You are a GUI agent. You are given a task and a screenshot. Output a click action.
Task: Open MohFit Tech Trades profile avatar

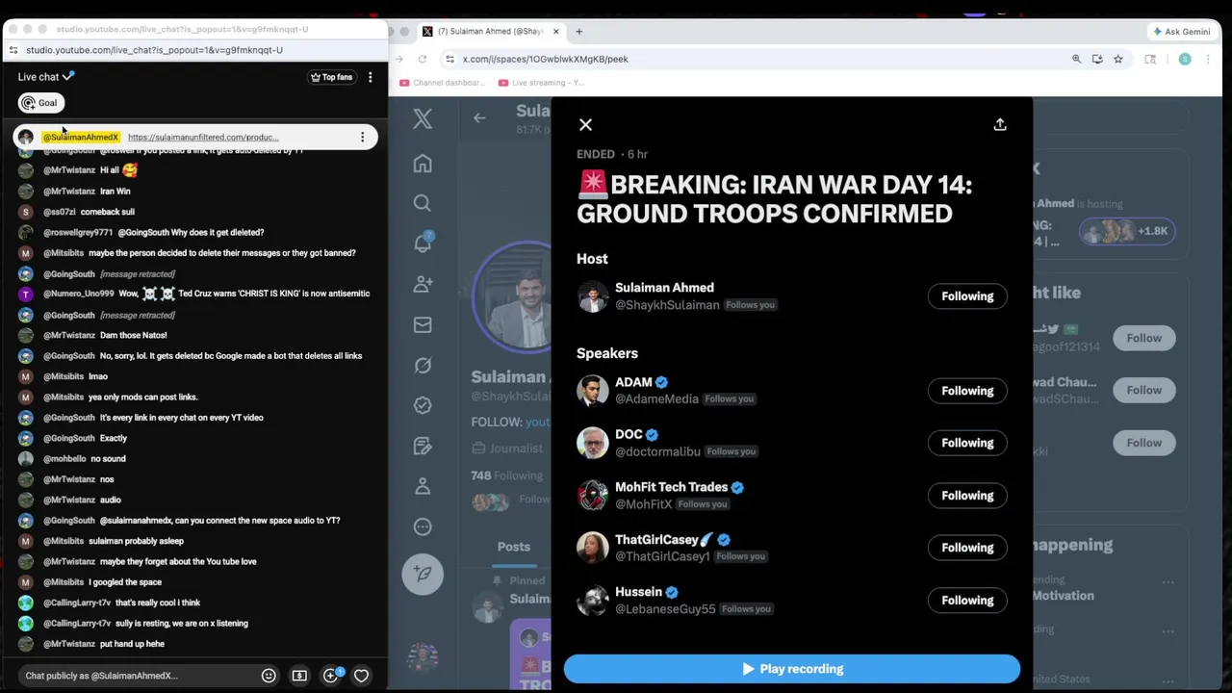pos(593,495)
